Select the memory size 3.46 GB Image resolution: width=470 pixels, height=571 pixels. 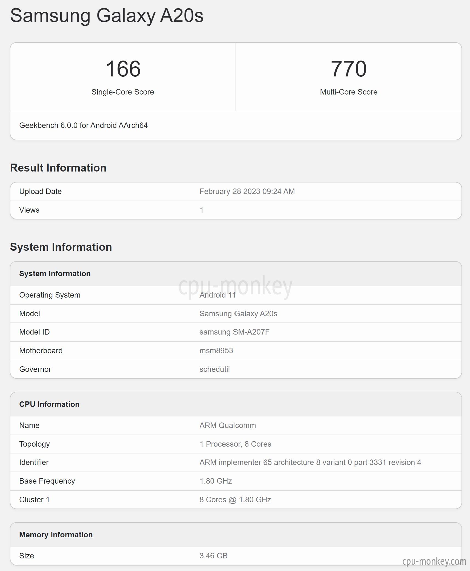pyautogui.click(x=214, y=556)
